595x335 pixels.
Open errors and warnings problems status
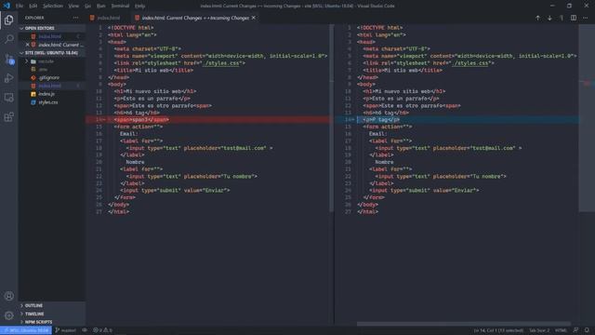[102, 330]
